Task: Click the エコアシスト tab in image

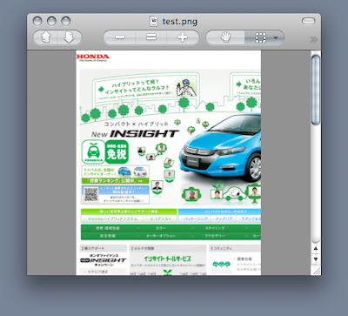Action: (160, 219)
